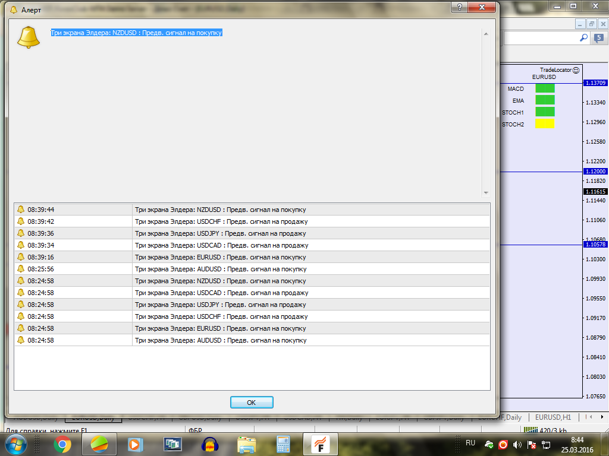Click the bell icon in the 08:39:42 row
The height and width of the screenshot is (456, 609).
point(21,221)
